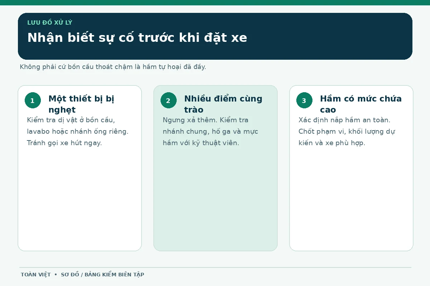Viewport: 430px width, 286px height.
Task: Click the line 'nhánh chung, hố ga và mực'
Action: click(x=210, y=132)
